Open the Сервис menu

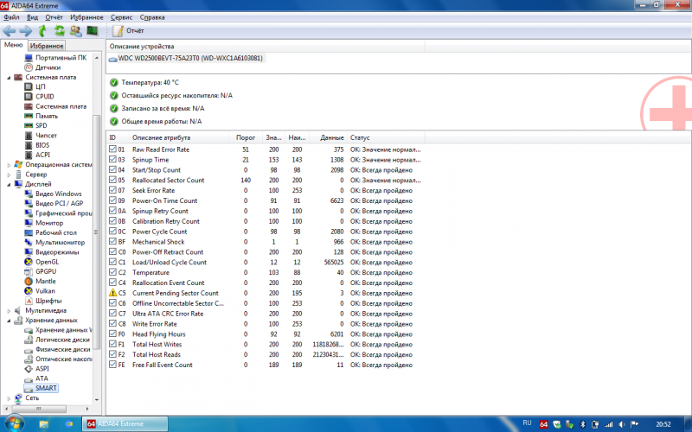tap(124, 16)
